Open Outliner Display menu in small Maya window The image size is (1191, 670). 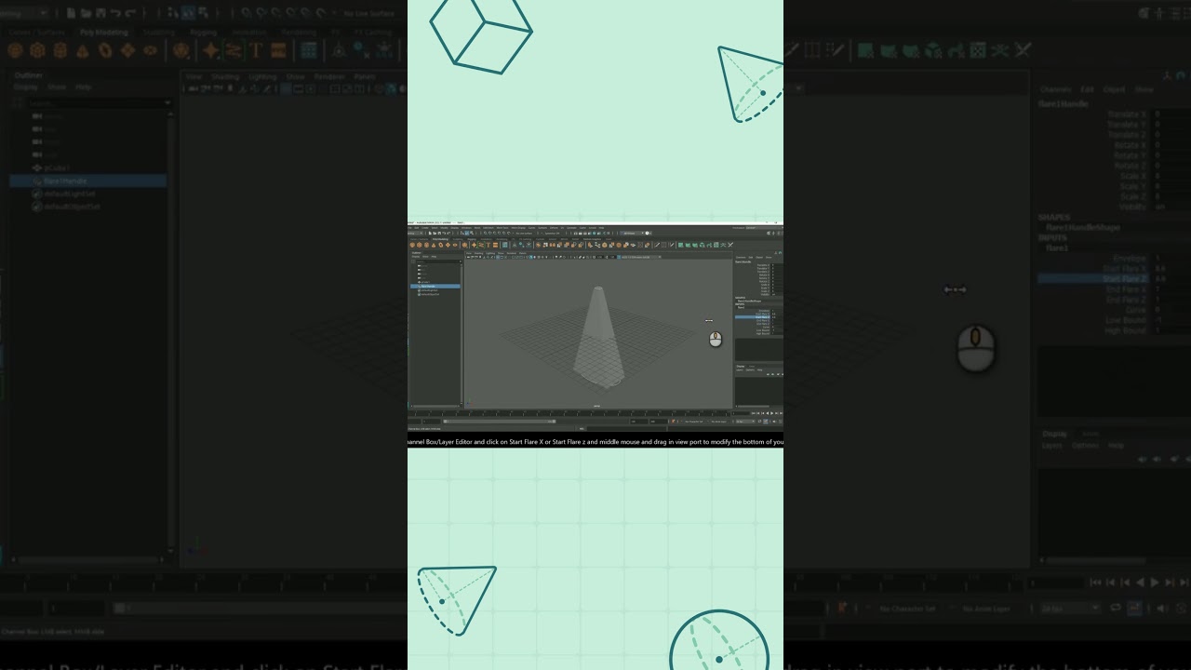click(x=416, y=257)
